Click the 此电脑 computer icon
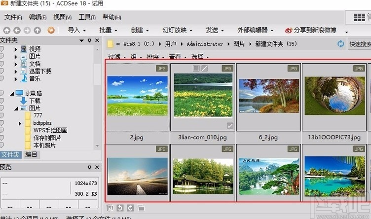Image resolution: width=371 pixels, height=219 pixels. (x=19, y=93)
